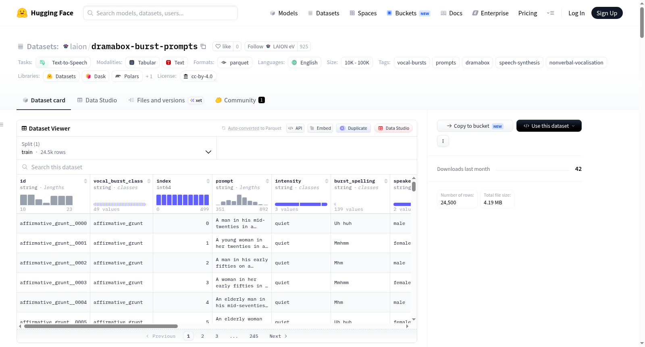Screen dimensions: 645x347
Task: Click Log In
Action: [576, 13]
